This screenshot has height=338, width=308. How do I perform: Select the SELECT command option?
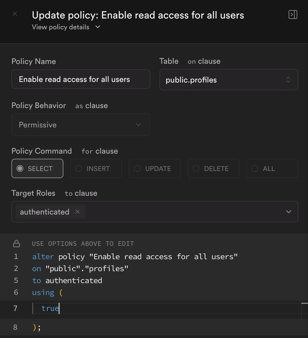[37, 168]
